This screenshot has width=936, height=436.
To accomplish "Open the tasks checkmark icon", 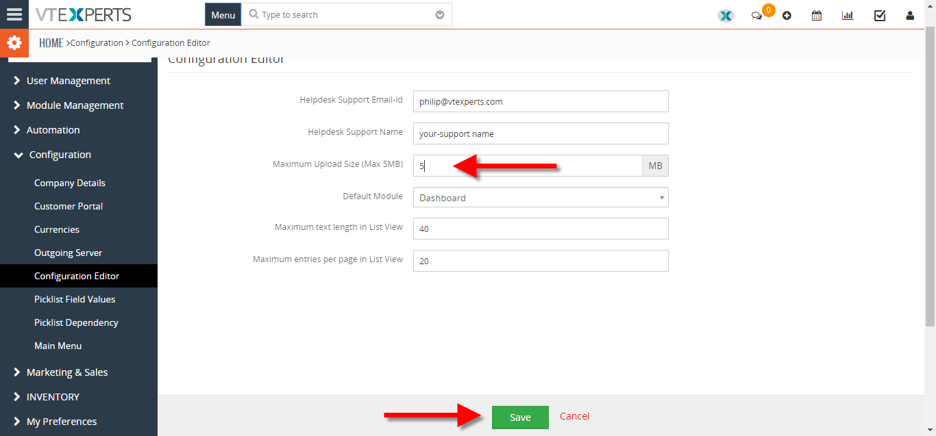I will 880,15.
